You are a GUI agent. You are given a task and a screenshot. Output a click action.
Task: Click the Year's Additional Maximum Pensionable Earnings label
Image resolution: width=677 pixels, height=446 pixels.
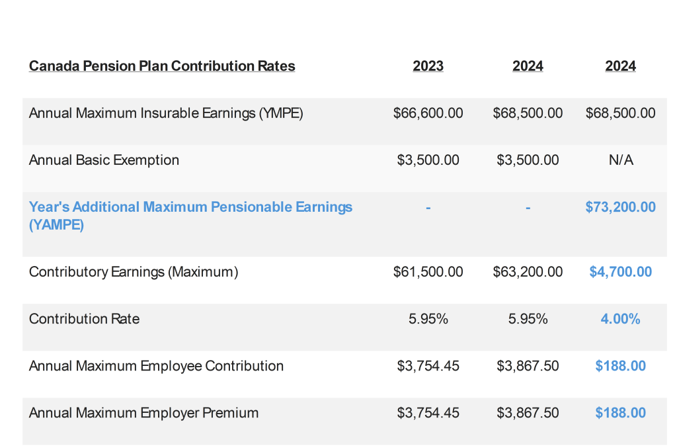pyautogui.click(x=190, y=207)
